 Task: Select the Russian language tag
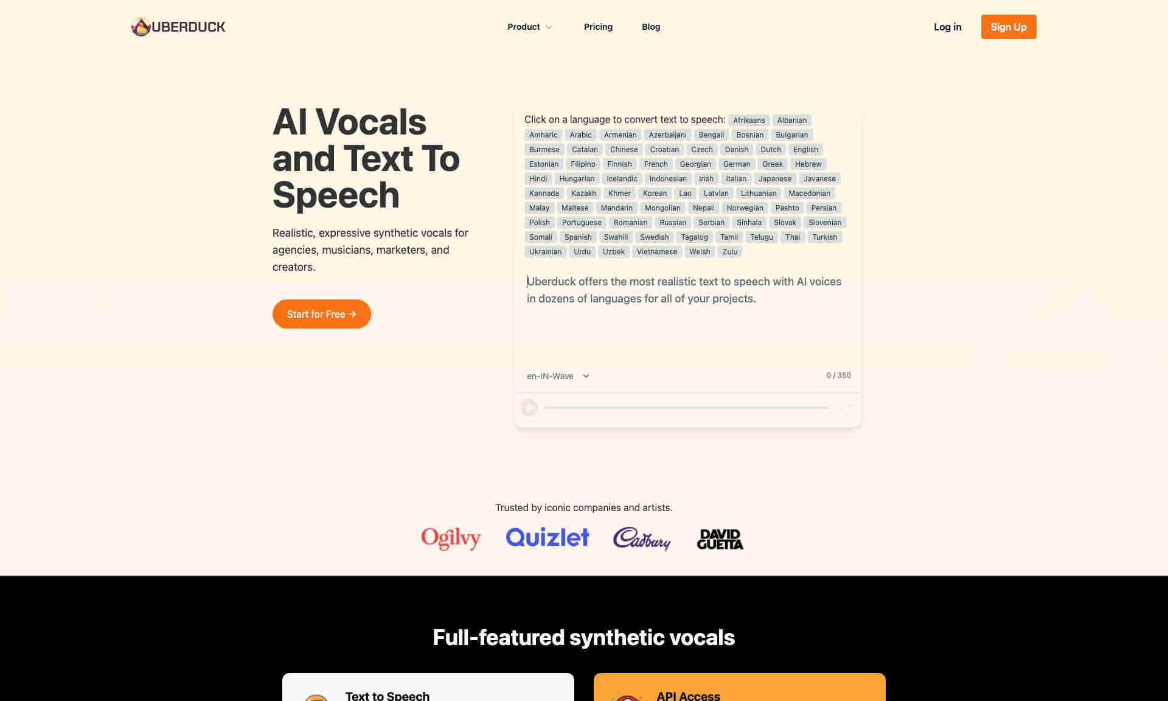coord(672,222)
